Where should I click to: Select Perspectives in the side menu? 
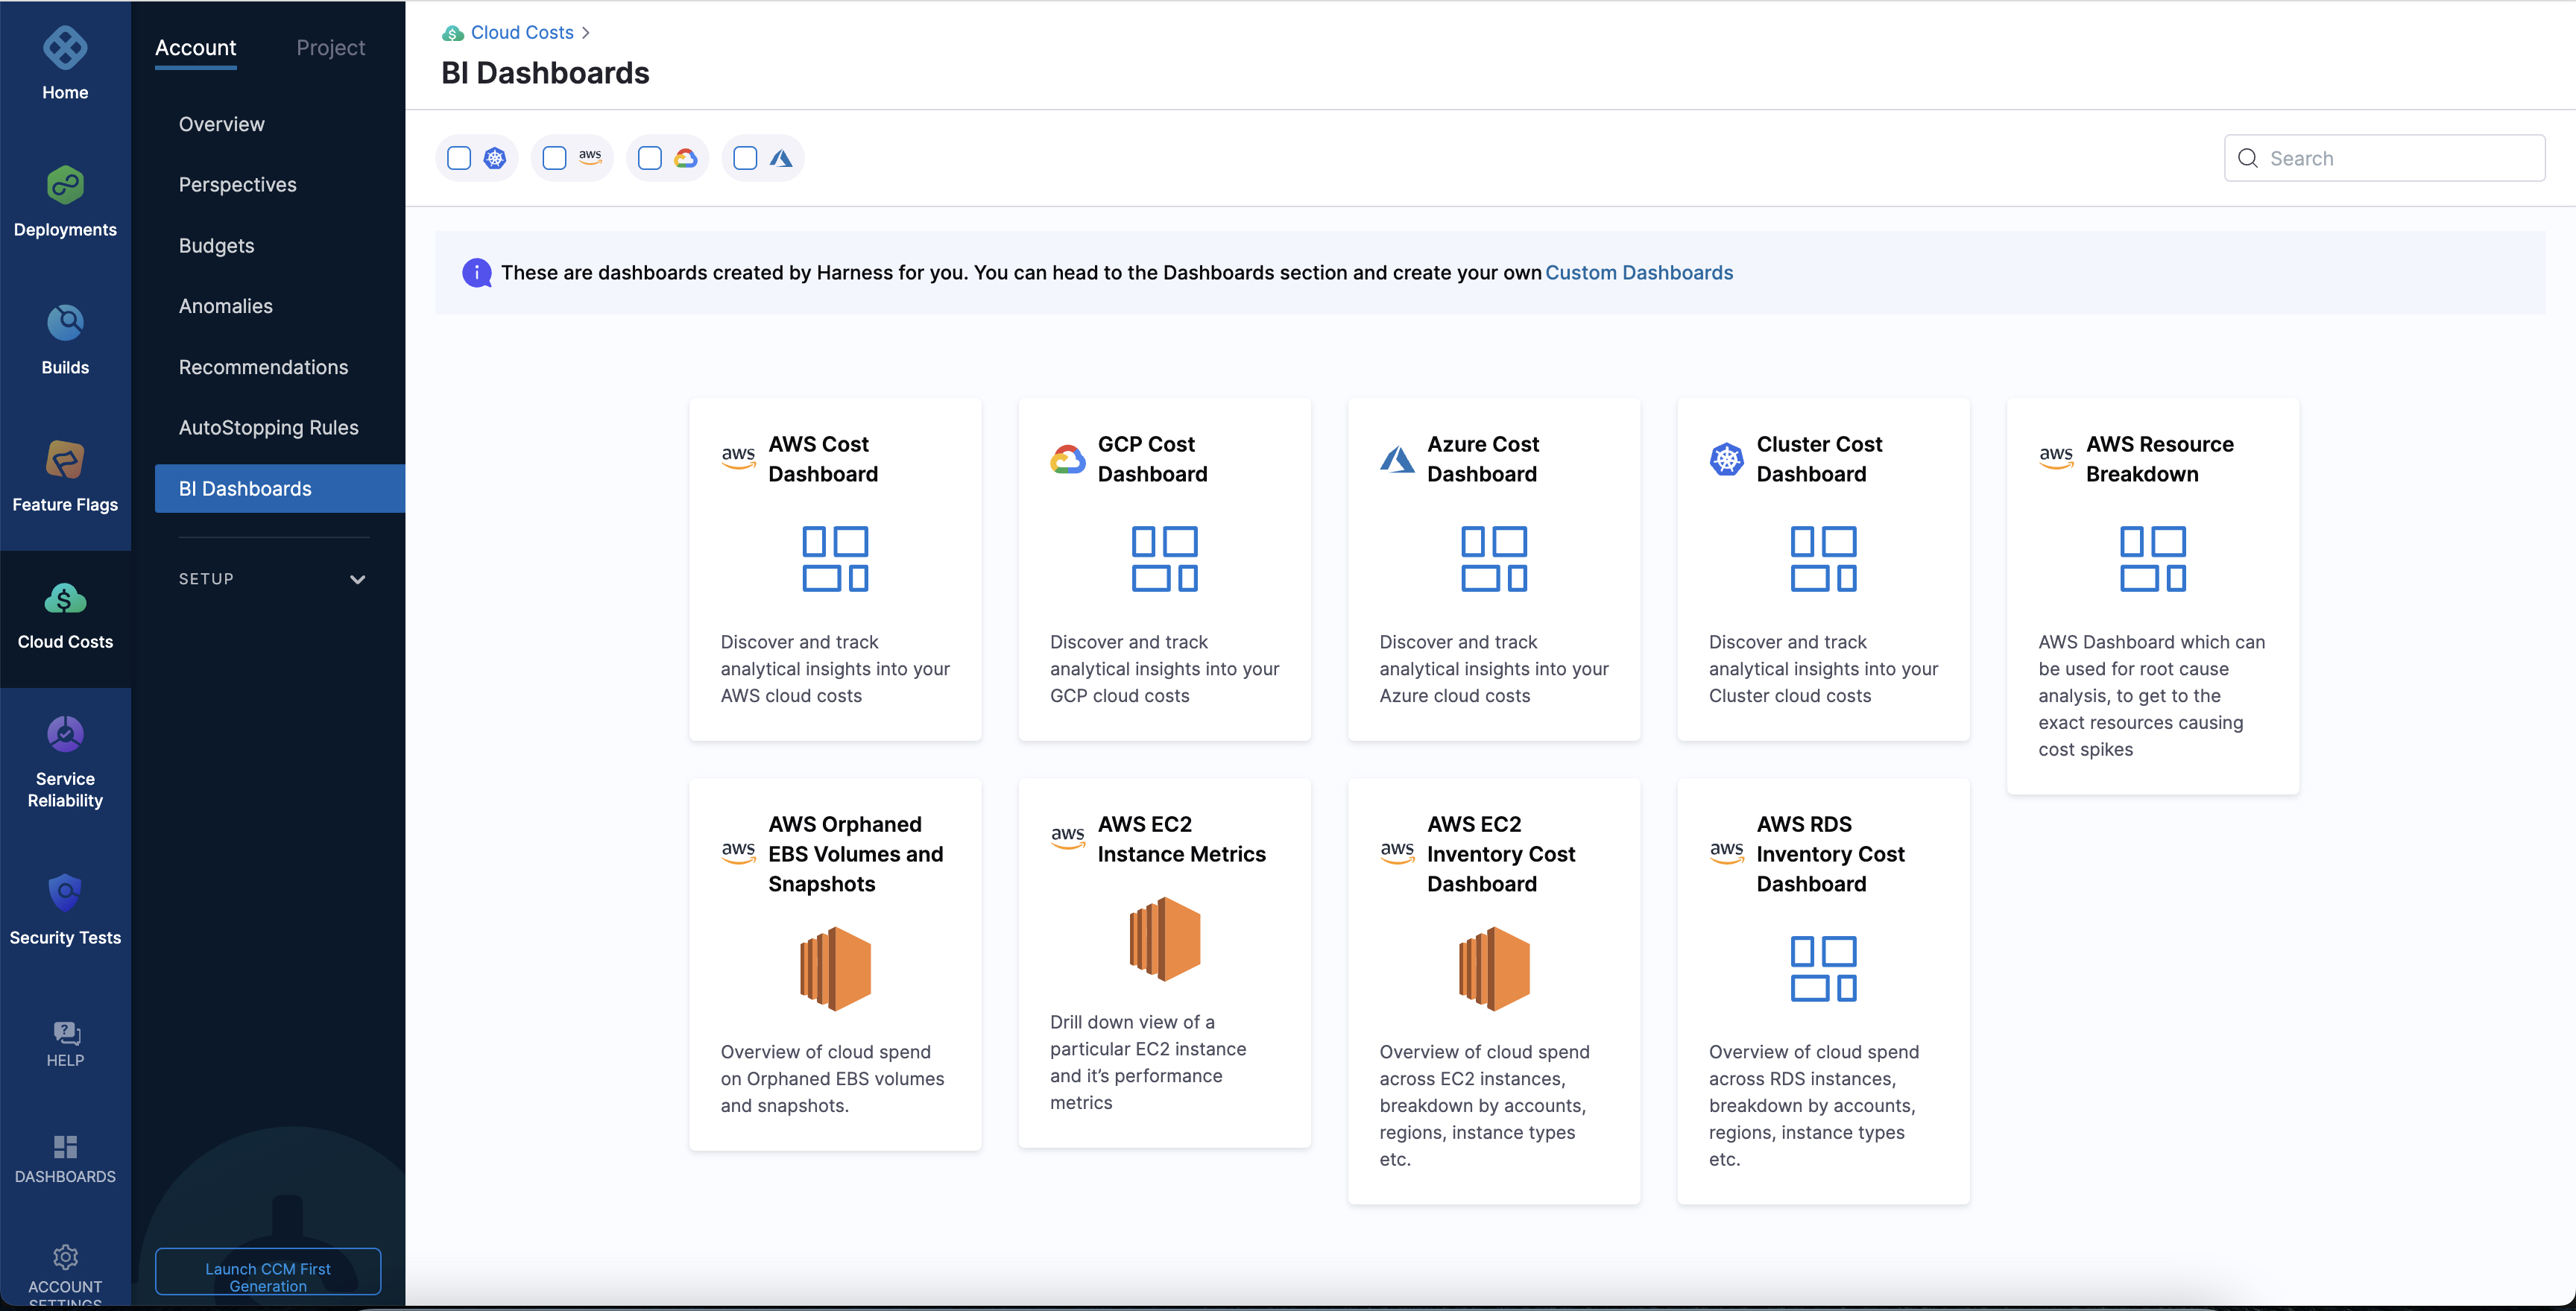pos(237,185)
